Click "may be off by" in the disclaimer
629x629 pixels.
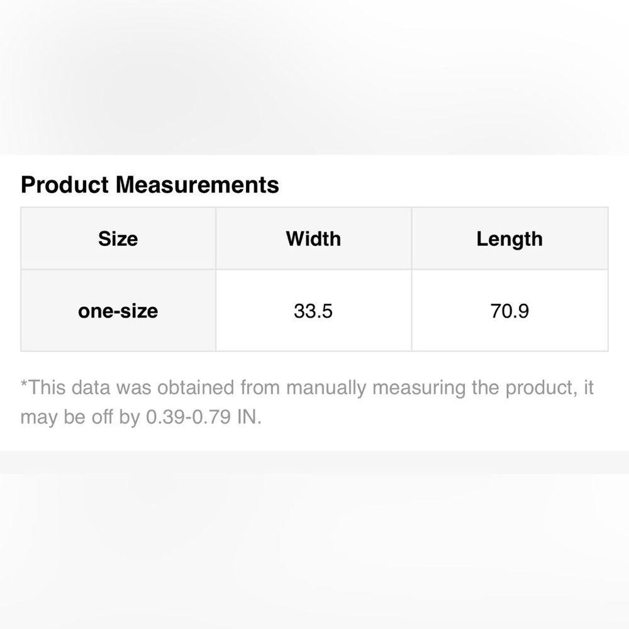tap(80, 418)
